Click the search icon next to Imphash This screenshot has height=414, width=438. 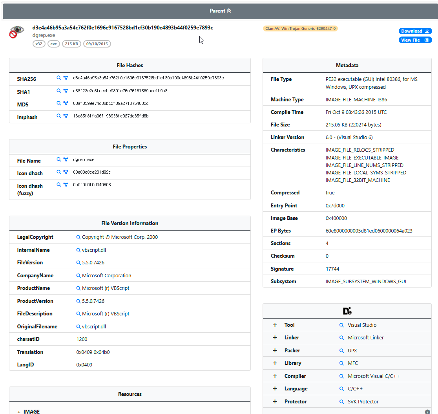59,116
